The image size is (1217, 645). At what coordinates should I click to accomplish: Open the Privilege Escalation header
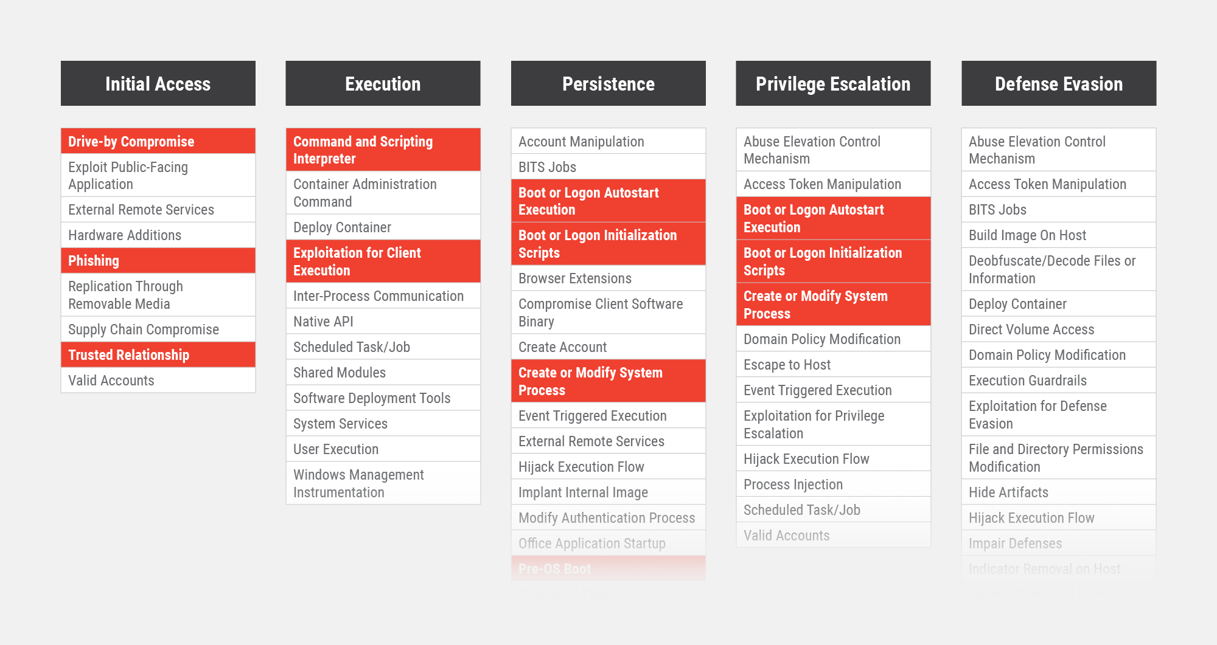(833, 83)
